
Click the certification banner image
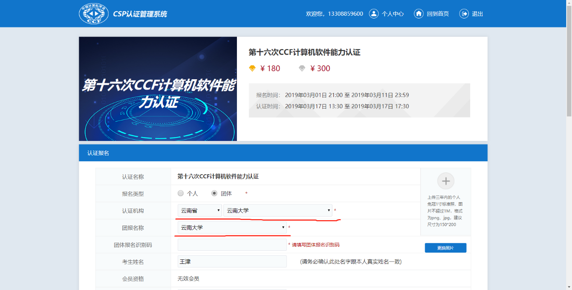158,89
